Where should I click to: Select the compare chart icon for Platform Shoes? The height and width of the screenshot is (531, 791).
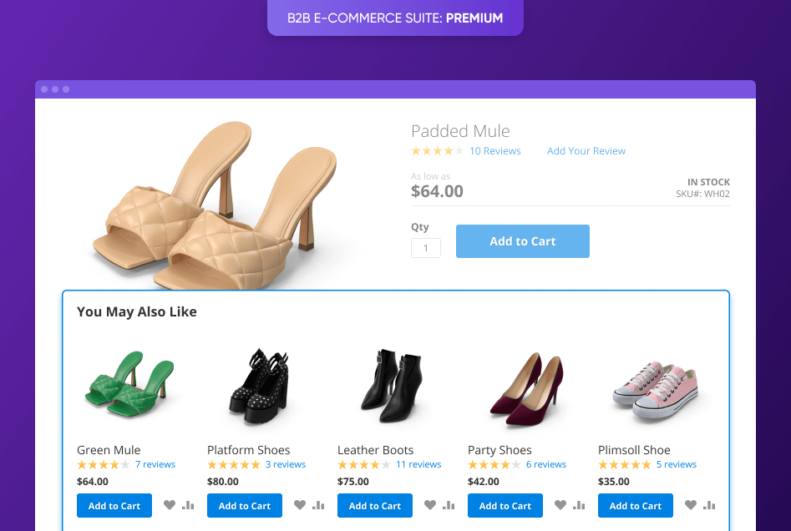[x=318, y=505]
